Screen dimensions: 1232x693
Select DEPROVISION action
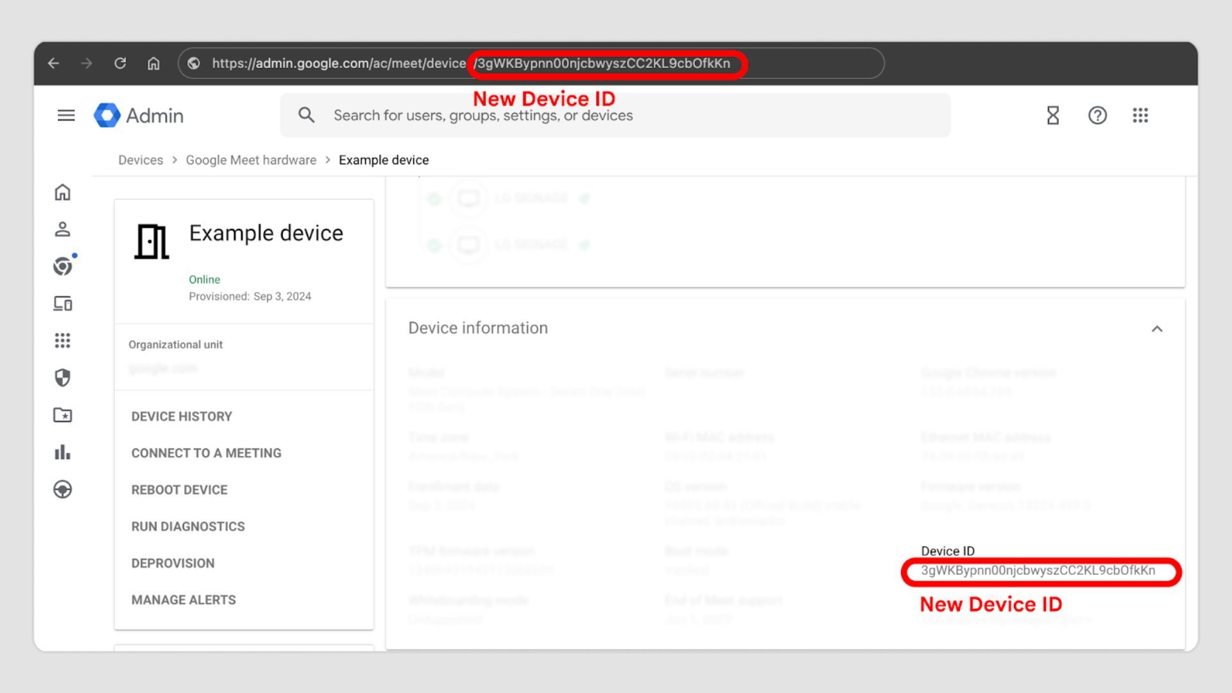pyautogui.click(x=173, y=563)
